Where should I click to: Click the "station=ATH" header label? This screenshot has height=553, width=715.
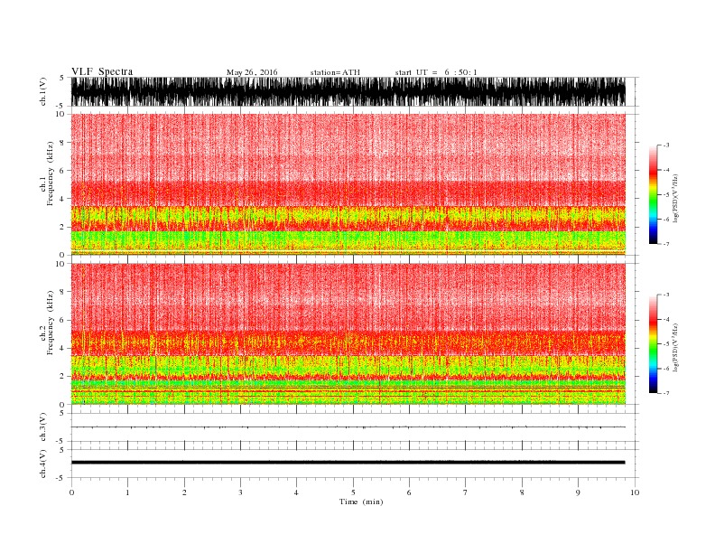[x=335, y=72]
